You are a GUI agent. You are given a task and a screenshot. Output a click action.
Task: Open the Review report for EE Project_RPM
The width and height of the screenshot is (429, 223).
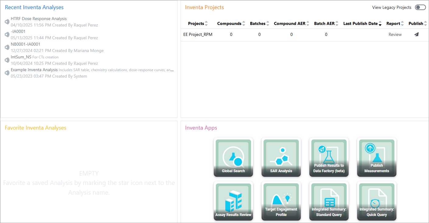click(395, 34)
